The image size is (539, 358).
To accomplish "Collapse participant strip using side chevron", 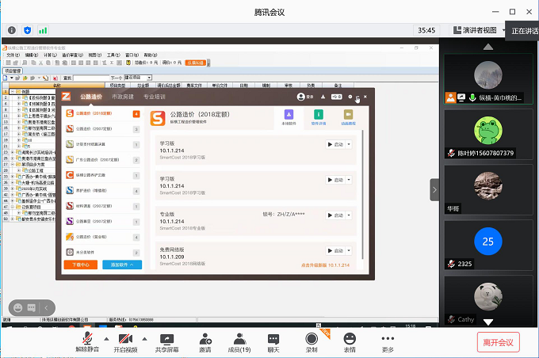I will tap(434, 189).
